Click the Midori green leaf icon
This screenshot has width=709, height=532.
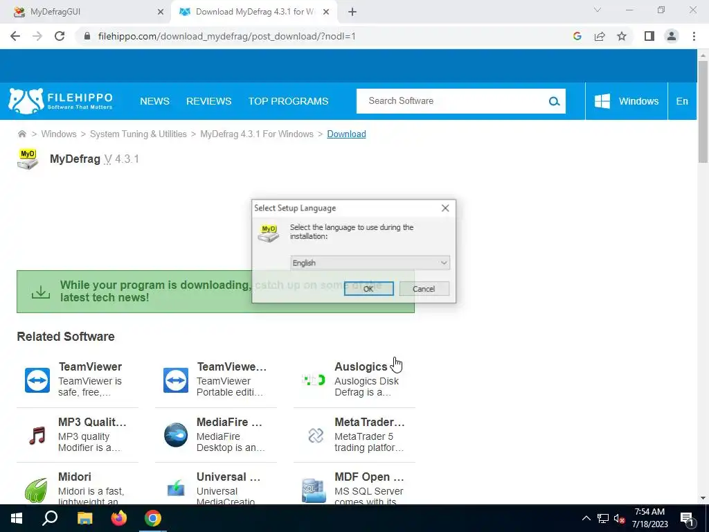point(36,490)
